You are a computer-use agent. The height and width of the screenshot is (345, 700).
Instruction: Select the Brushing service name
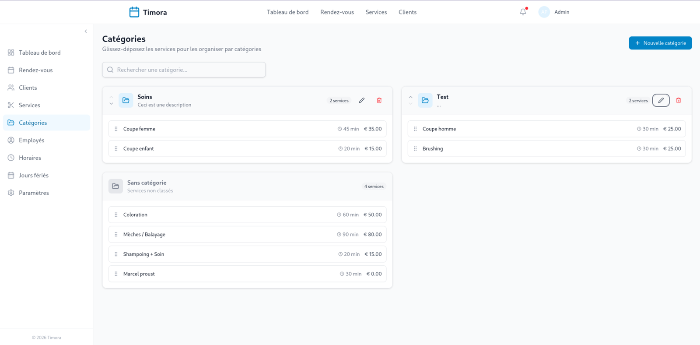click(x=433, y=148)
